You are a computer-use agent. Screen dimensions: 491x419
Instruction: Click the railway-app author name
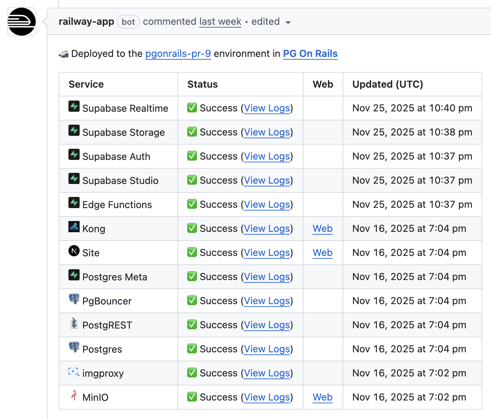pyautogui.click(x=86, y=22)
